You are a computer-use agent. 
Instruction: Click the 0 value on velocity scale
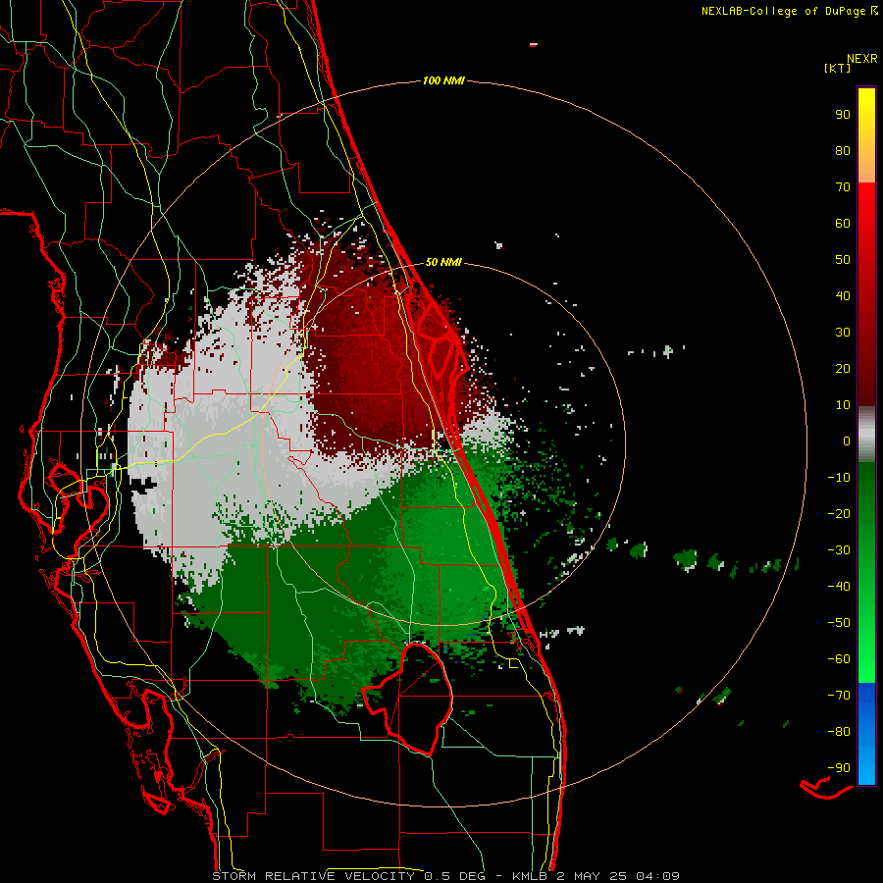847,441
